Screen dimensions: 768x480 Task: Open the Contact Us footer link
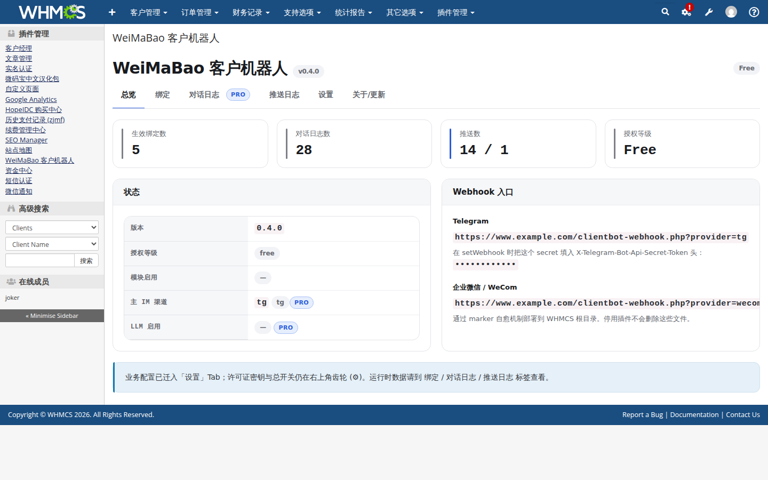743,414
